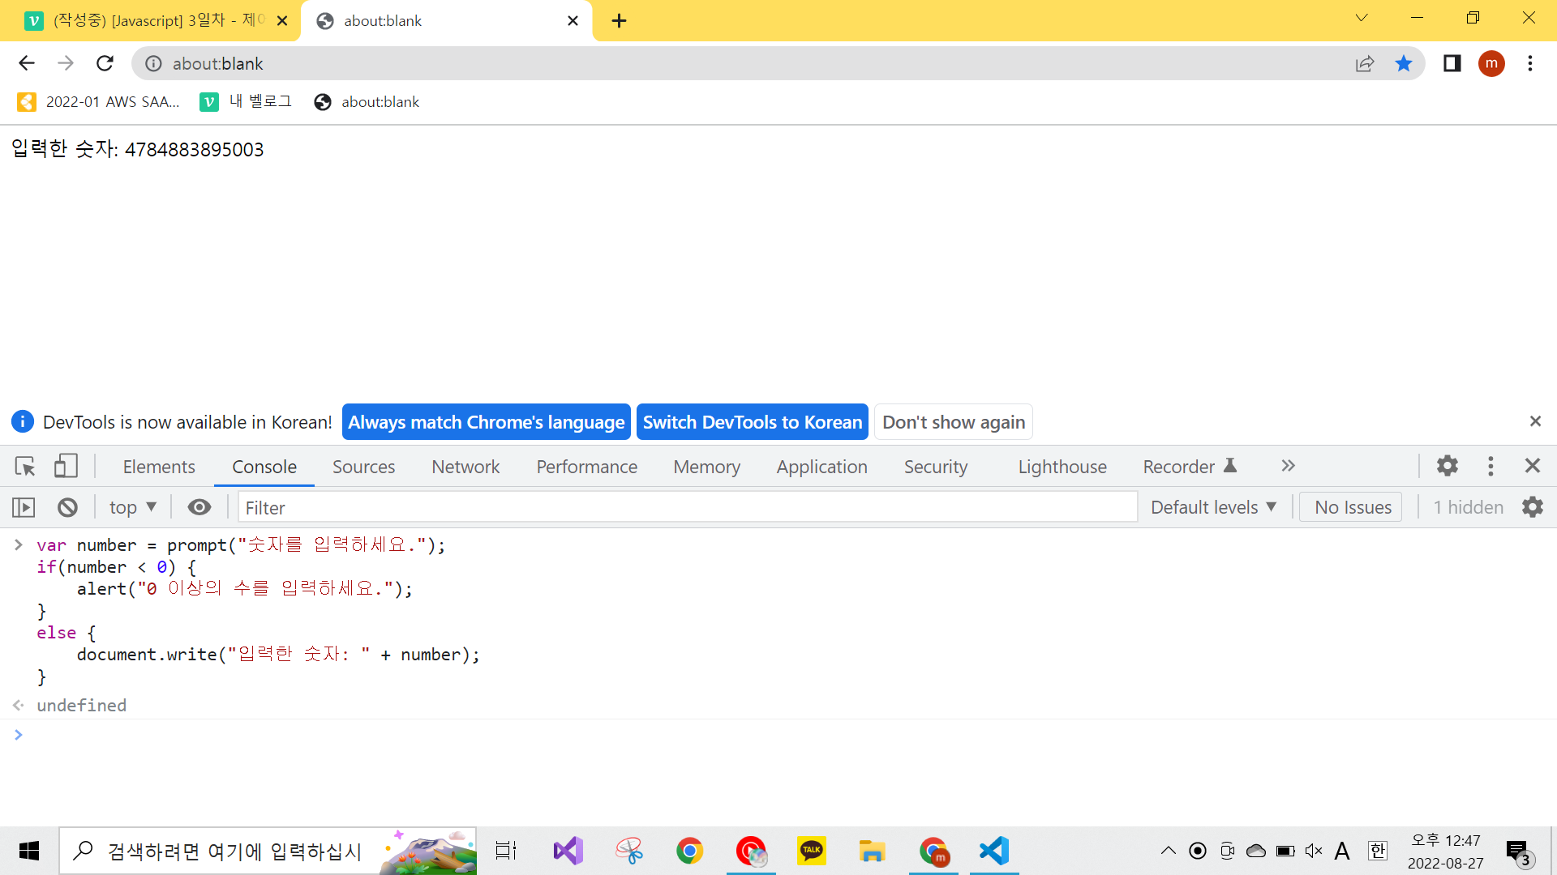Open the Default levels dropdown
Screen dimensions: 1557x875
pos(1213,508)
